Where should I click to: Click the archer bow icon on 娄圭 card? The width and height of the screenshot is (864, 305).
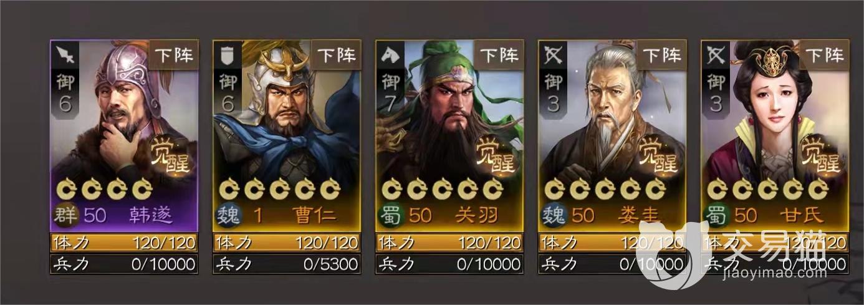point(552,56)
